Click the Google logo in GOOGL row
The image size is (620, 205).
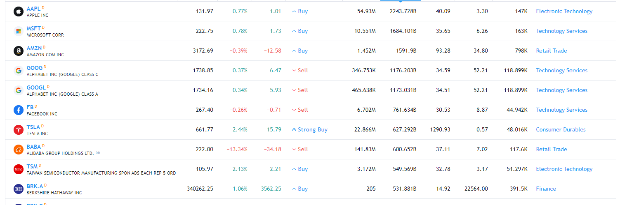[x=18, y=90]
